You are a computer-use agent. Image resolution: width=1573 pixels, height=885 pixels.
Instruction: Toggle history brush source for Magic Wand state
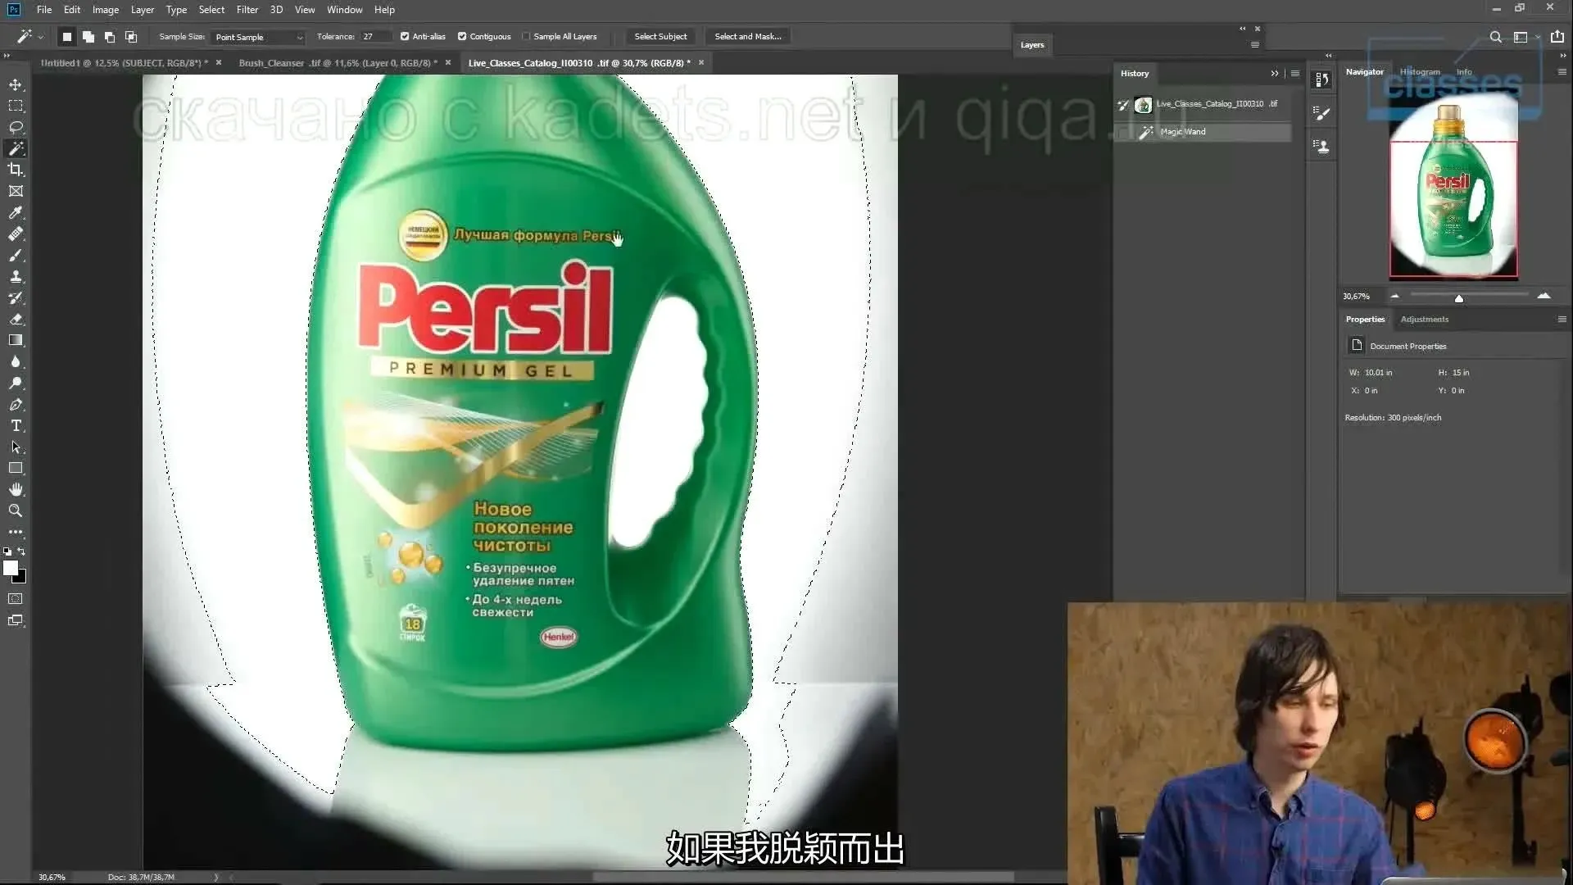tap(1123, 132)
